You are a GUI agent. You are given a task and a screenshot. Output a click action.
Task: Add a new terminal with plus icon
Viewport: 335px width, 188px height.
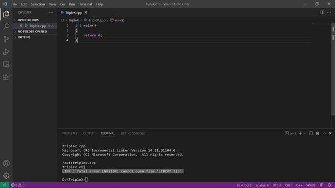(x=300, y=133)
